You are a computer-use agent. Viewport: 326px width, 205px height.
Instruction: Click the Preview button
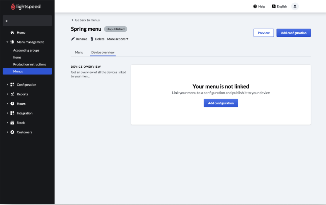point(263,33)
